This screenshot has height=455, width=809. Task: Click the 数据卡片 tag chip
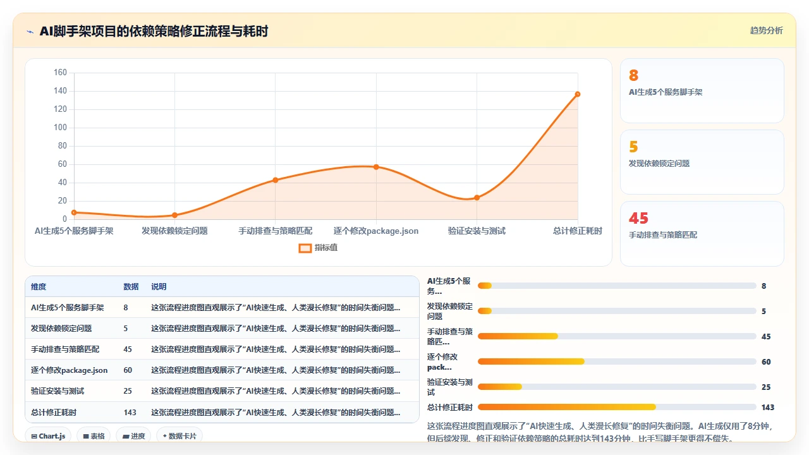179,436
